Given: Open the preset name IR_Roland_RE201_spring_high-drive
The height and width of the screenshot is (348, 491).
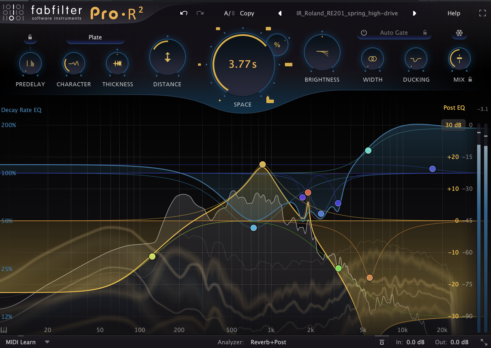Looking at the screenshot, I should pos(347,13).
